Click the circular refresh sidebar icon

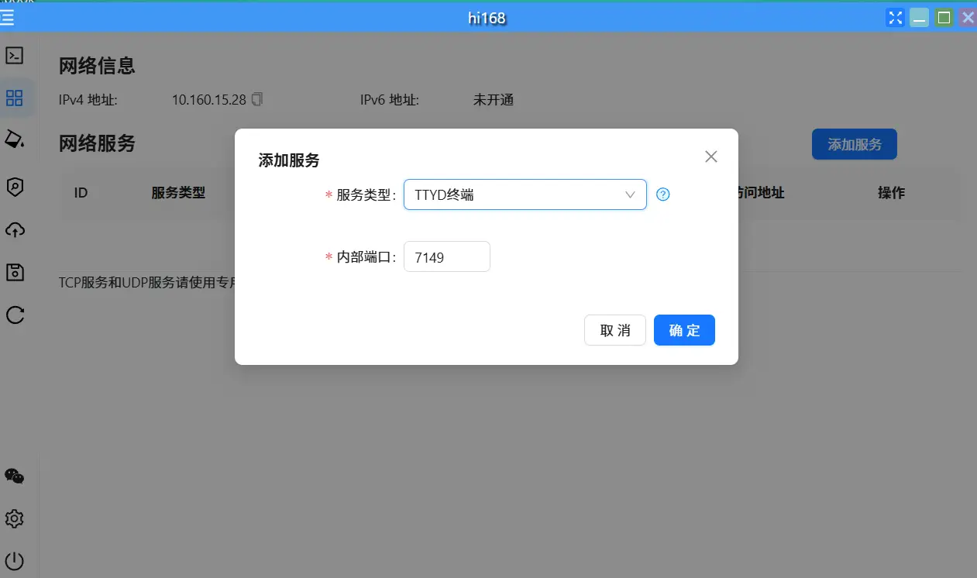click(x=15, y=315)
